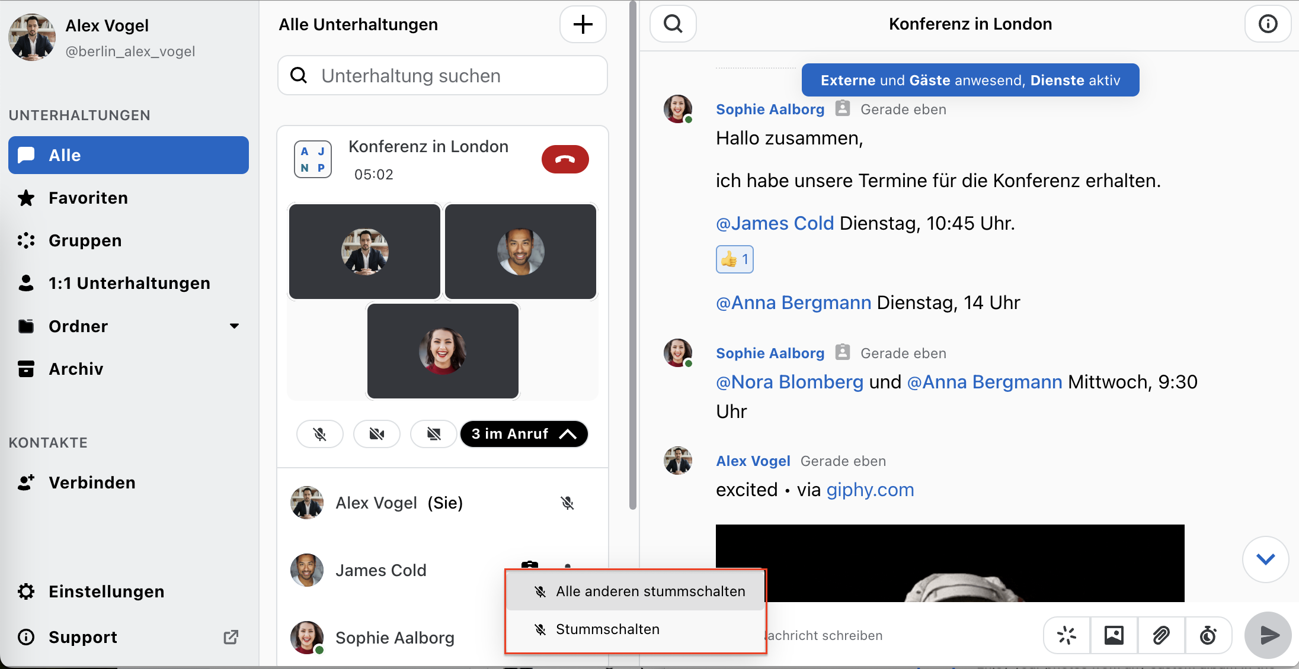Viewport: 1299px width, 669px height.
Task: Click Alex Vogel sender name in chat
Action: click(x=753, y=461)
